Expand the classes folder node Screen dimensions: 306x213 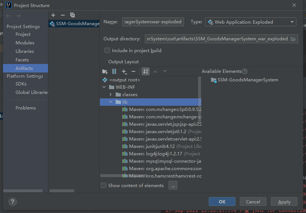pos(110,95)
